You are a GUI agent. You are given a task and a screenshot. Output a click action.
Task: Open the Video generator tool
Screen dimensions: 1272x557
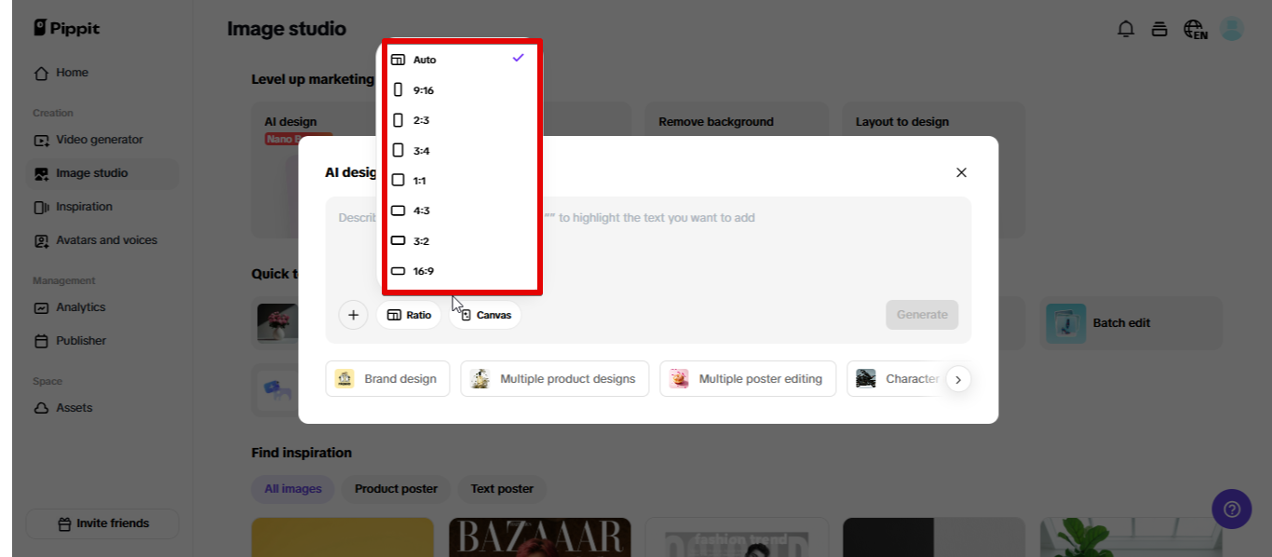tap(96, 139)
